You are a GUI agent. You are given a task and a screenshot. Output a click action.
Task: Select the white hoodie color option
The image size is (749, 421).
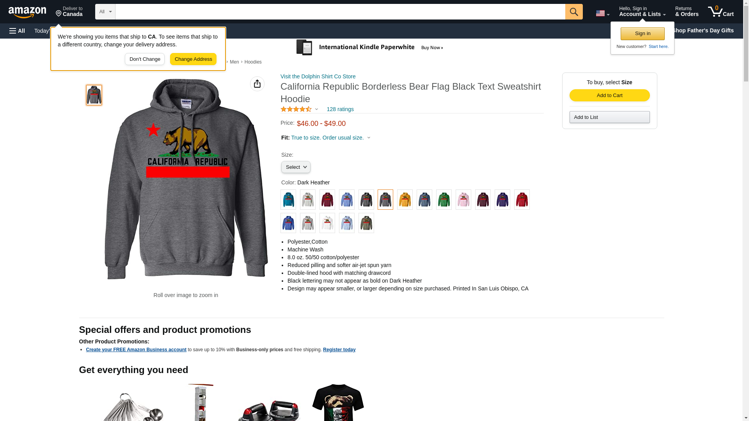click(x=327, y=223)
